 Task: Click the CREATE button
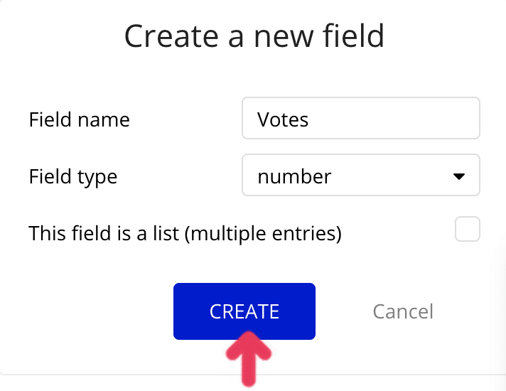pos(244,311)
